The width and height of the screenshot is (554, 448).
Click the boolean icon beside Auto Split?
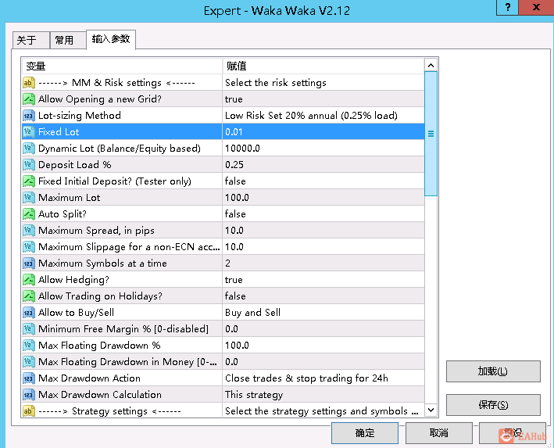29,214
